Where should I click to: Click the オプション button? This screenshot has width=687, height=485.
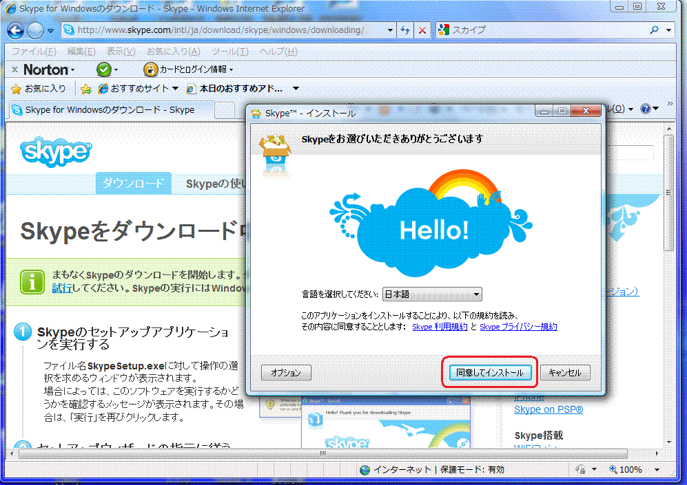tap(286, 373)
